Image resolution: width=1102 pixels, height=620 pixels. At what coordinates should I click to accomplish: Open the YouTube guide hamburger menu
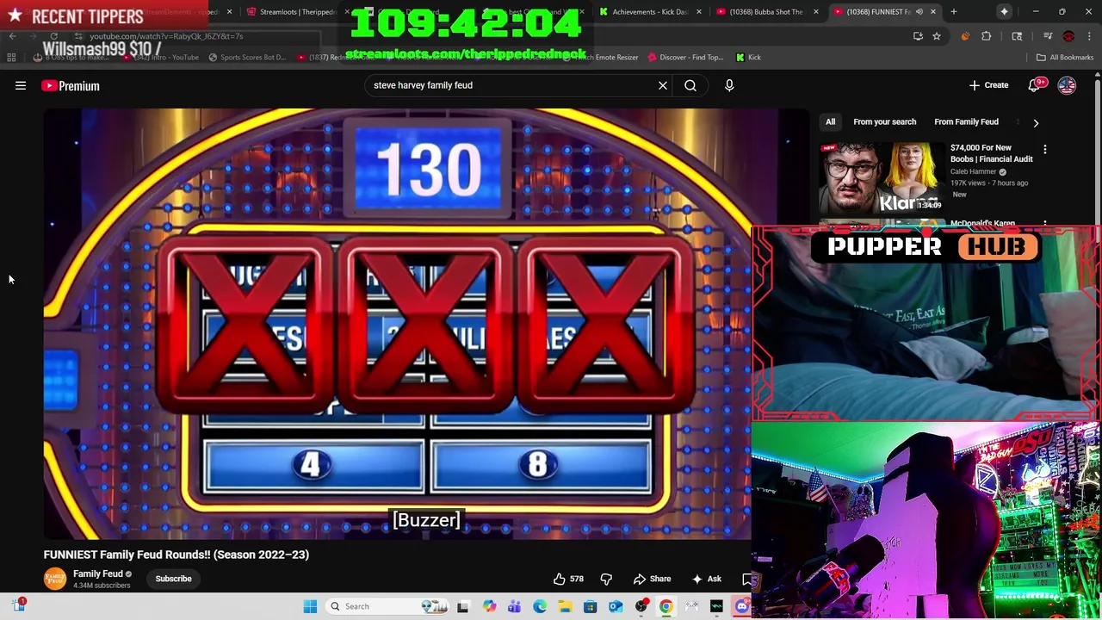[21, 85]
